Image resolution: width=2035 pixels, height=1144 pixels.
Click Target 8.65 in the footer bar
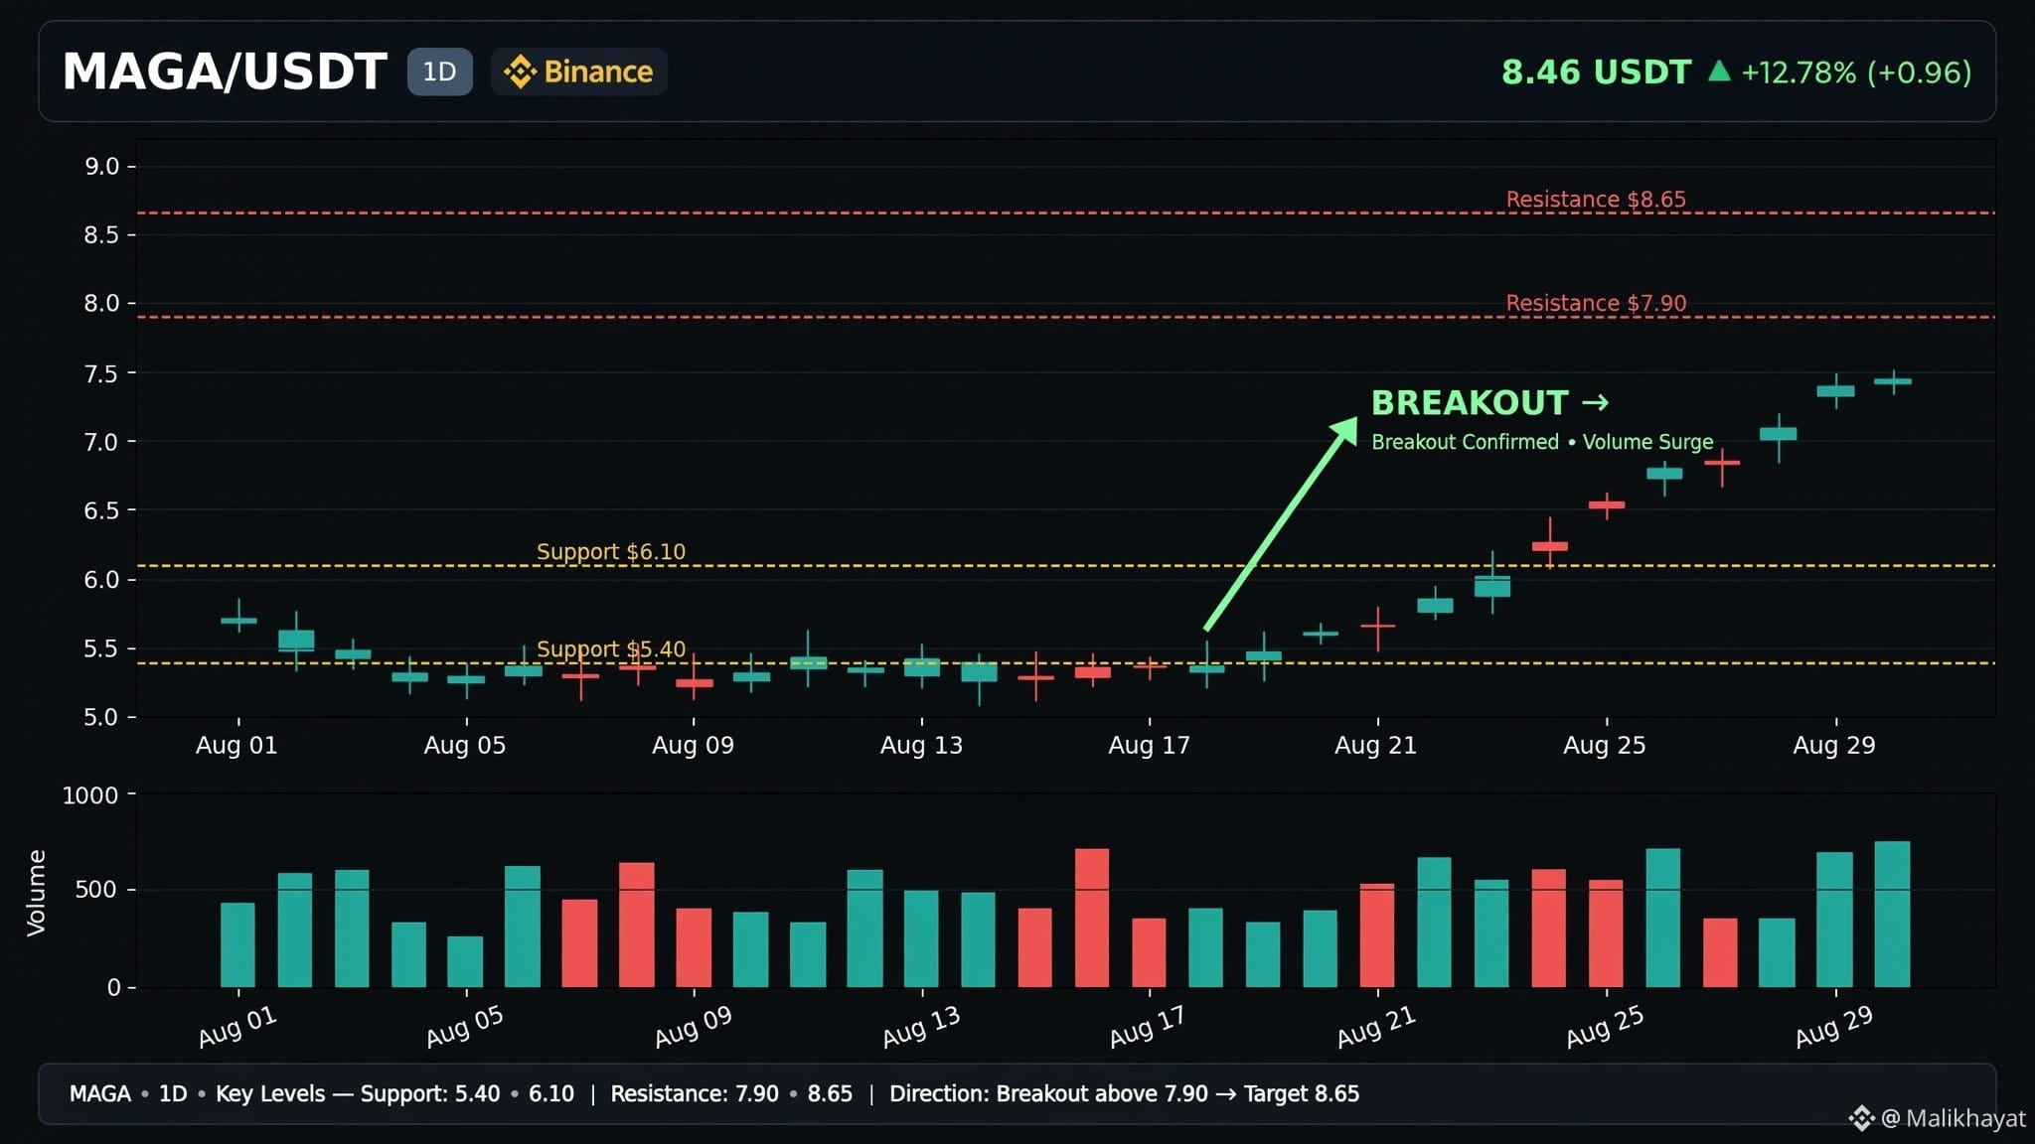click(1302, 1093)
